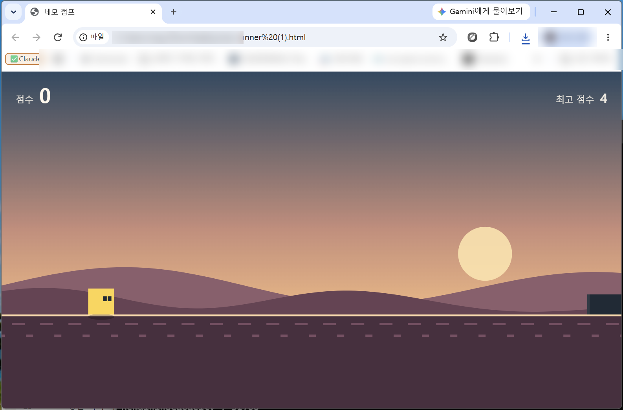Viewport: 623px width, 410px height.
Task: Open the Extensions puzzle menu
Action: click(x=494, y=37)
